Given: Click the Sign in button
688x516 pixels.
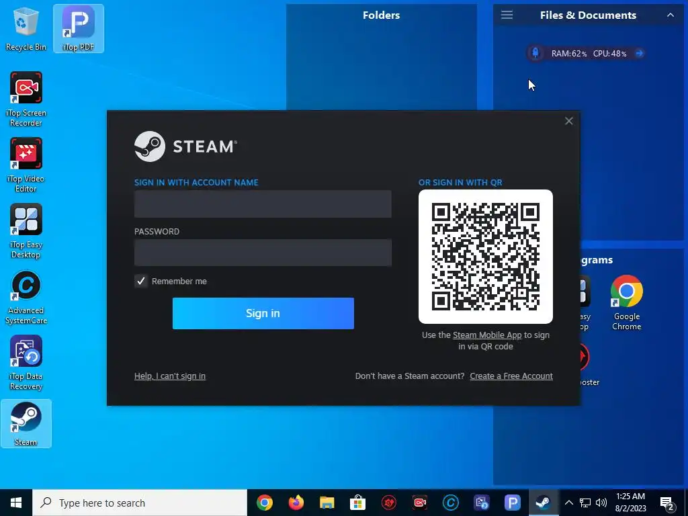Looking at the screenshot, I should click(x=263, y=313).
